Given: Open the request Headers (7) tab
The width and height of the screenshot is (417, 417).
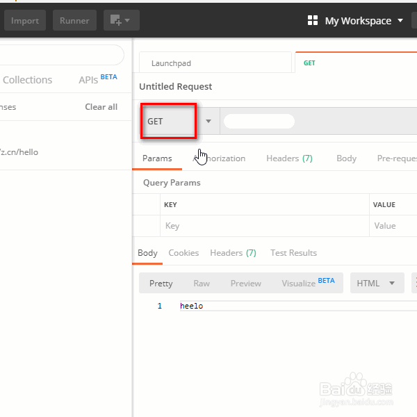Looking at the screenshot, I should click(x=289, y=158).
